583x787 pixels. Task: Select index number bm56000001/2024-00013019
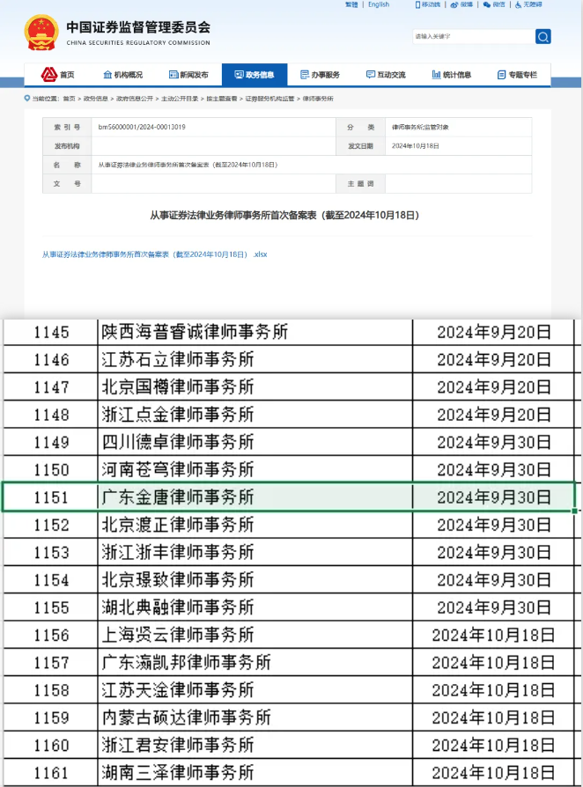[142, 127]
